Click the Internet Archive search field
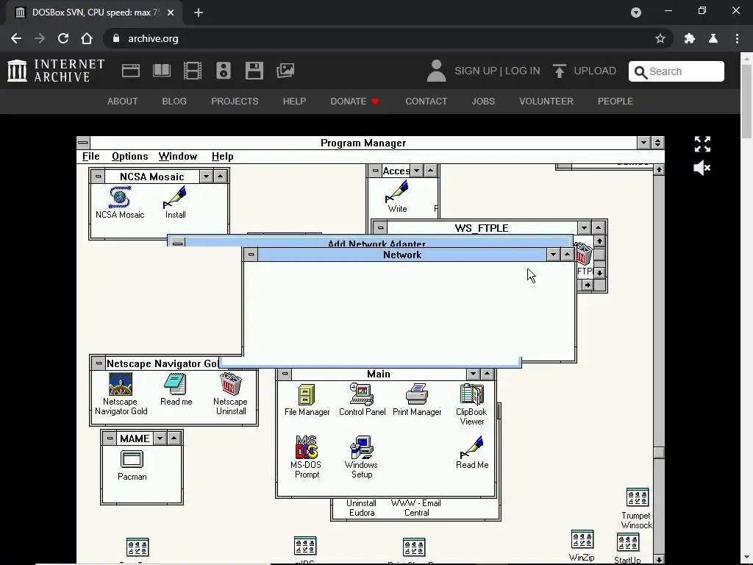753x565 pixels. tap(677, 71)
